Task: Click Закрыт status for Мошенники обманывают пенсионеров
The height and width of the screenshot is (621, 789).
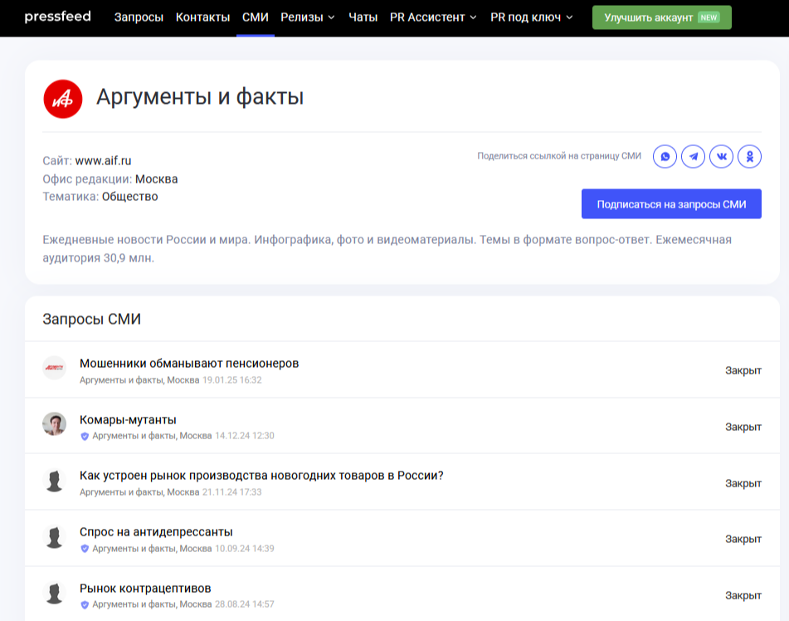Action: pyautogui.click(x=743, y=370)
